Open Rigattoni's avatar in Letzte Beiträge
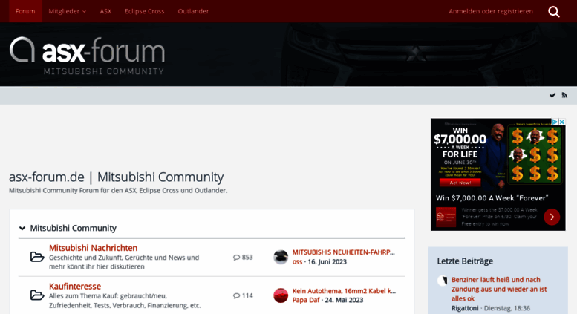Image resolution: width=577 pixels, height=314 pixels. pyautogui.click(x=443, y=281)
